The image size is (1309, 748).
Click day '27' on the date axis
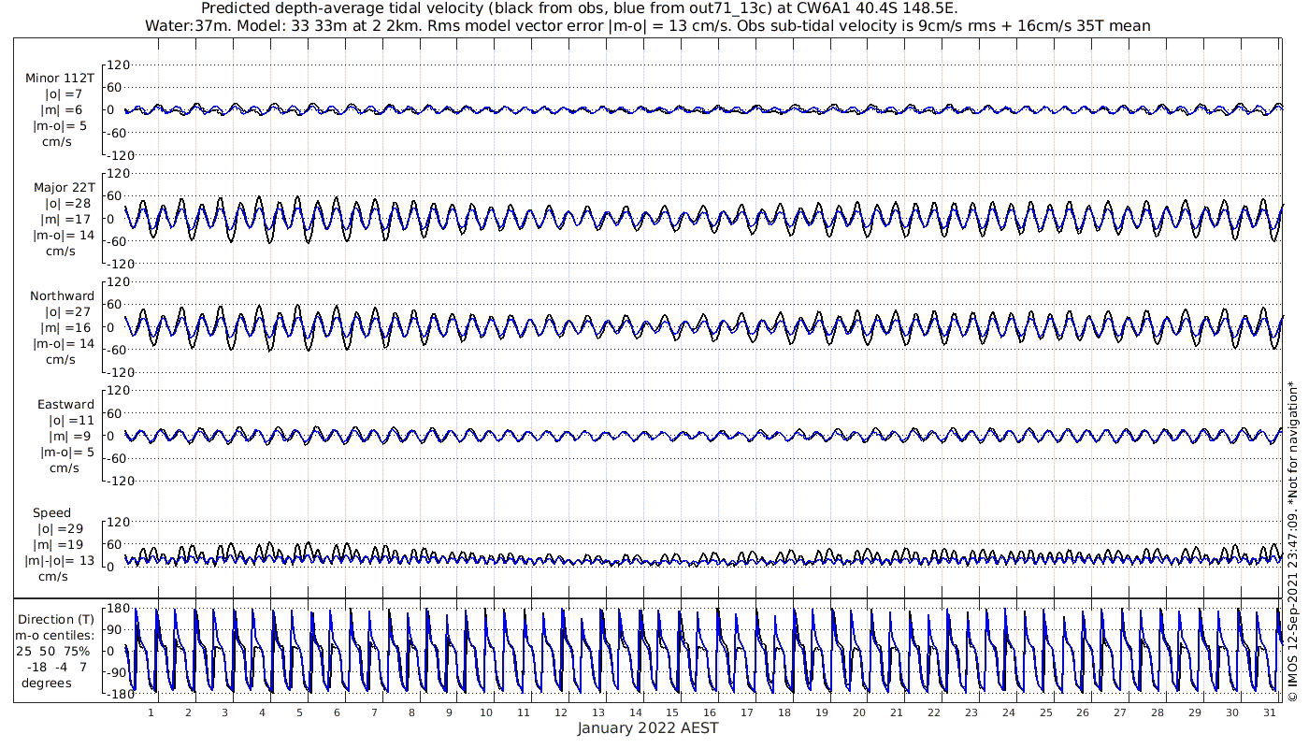[x=1120, y=712]
